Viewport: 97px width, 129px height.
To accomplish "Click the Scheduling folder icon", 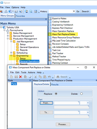I will point(14,53).
